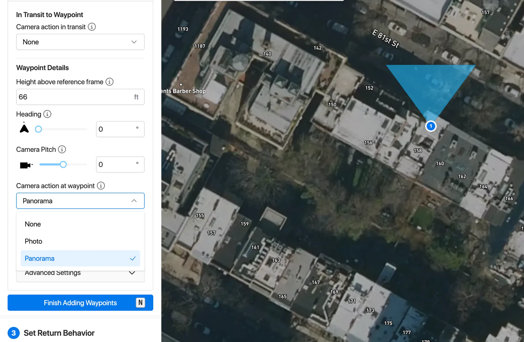
Task: Click building number 142 on the map
Action: [318, 48]
